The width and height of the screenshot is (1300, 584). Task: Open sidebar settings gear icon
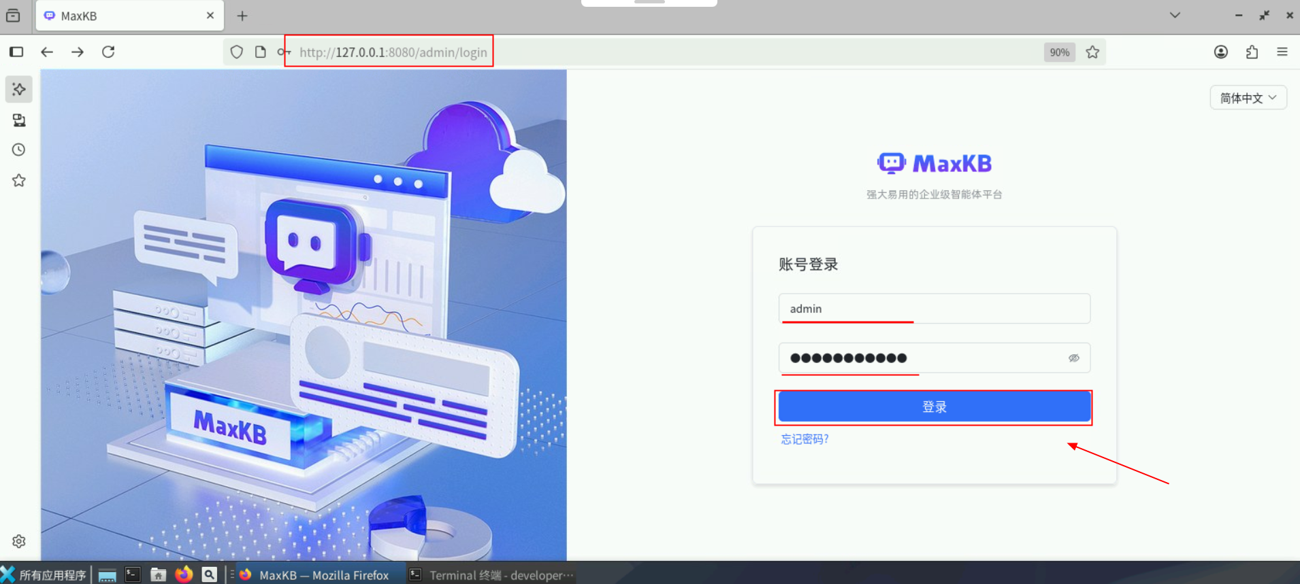19,541
